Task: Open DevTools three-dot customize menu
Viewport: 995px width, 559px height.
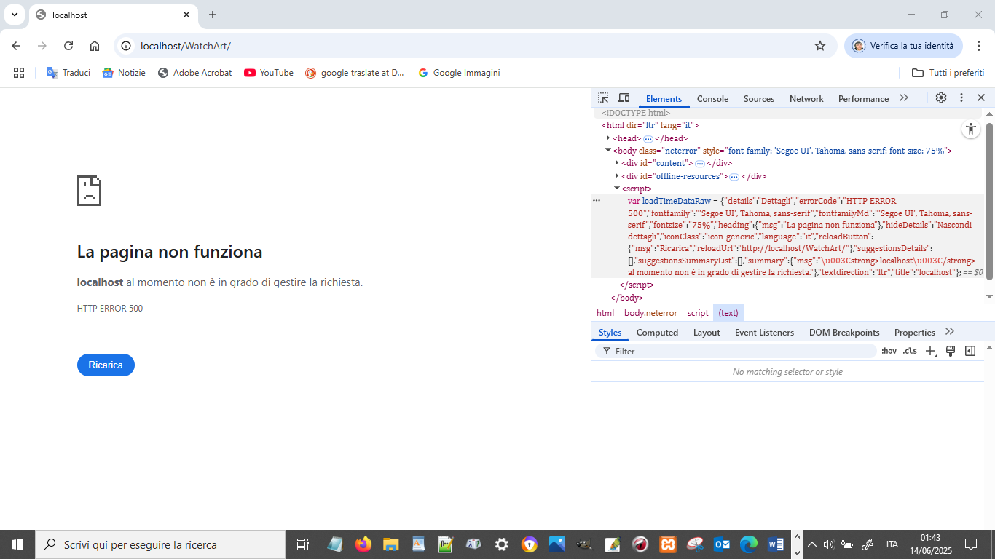Action: pos(961,98)
